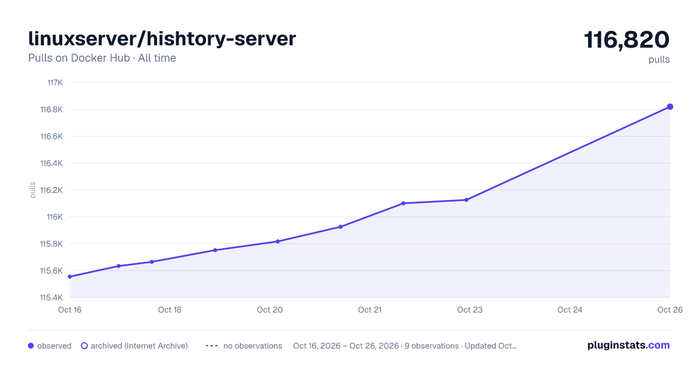Click the linuxserver/hishtory-server title

tap(162, 39)
